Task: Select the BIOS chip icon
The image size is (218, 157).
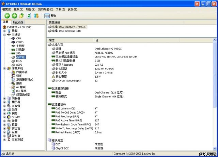Action: click(13, 61)
